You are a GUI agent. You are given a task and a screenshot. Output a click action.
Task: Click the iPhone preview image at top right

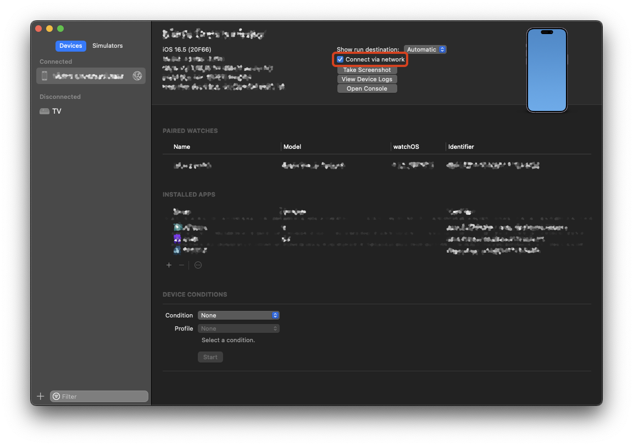(547, 70)
